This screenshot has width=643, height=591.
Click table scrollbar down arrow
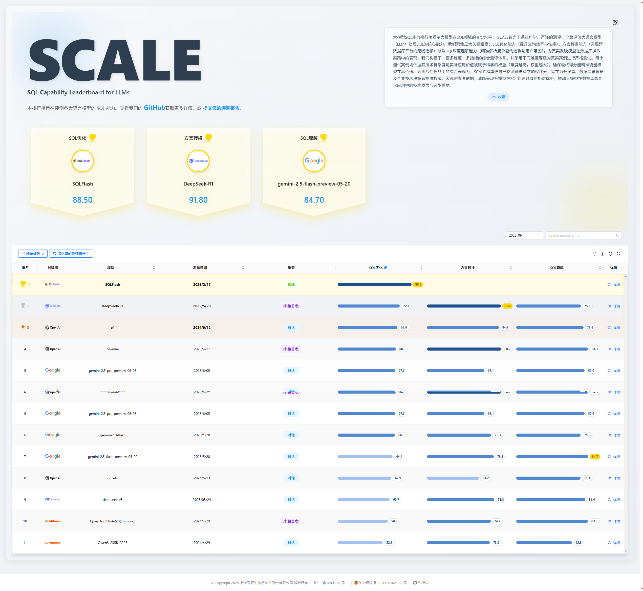pos(626,551)
